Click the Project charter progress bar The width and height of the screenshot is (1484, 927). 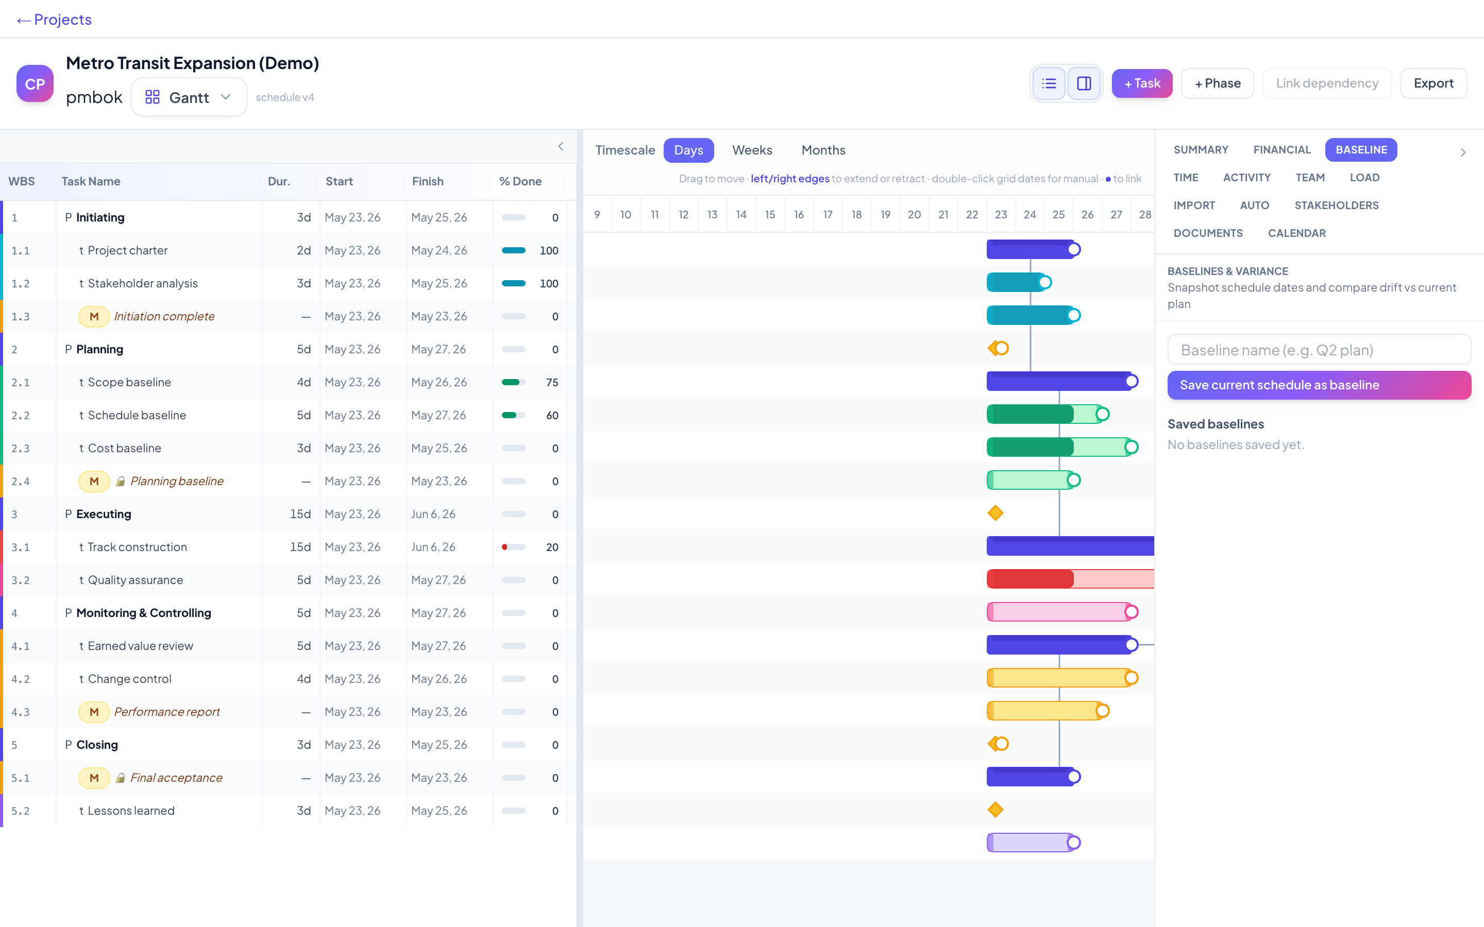click(513, 250)
